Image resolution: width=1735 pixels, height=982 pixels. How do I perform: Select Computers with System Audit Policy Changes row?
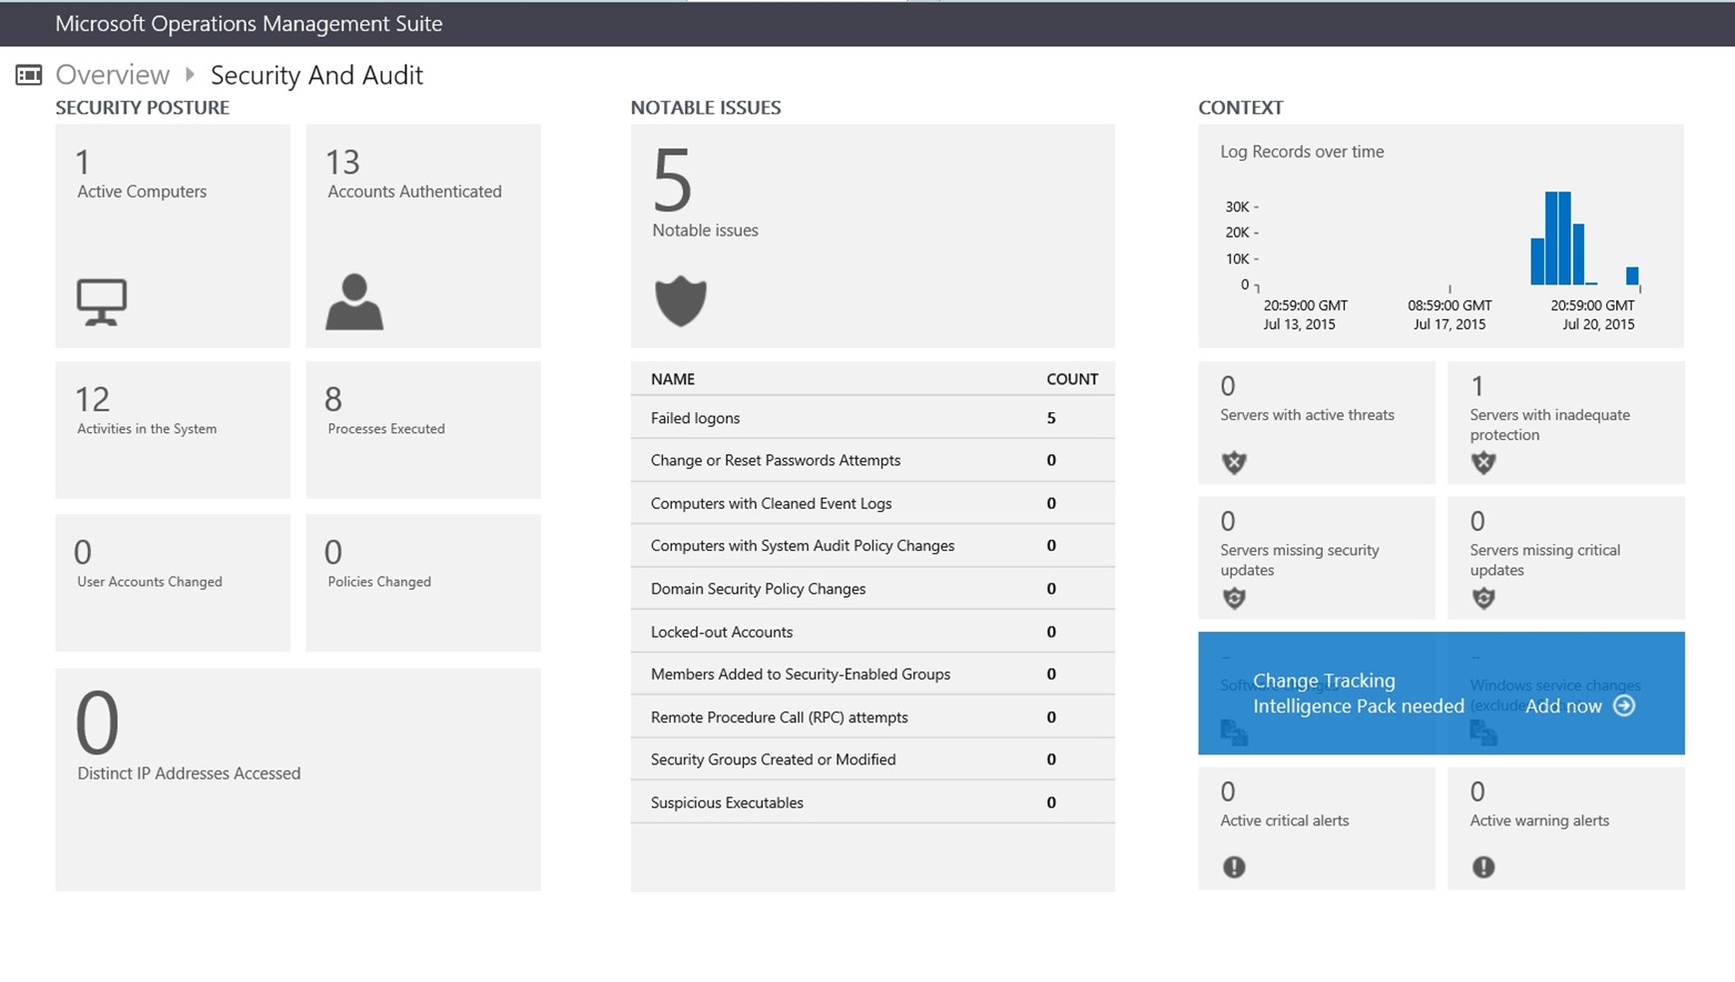coord(872,546)
